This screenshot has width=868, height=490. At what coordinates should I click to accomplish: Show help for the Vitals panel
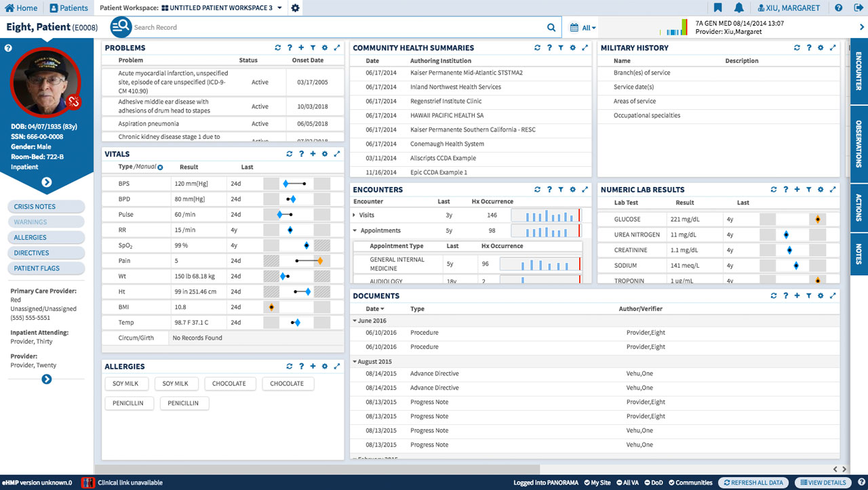(x=301, y=154)
